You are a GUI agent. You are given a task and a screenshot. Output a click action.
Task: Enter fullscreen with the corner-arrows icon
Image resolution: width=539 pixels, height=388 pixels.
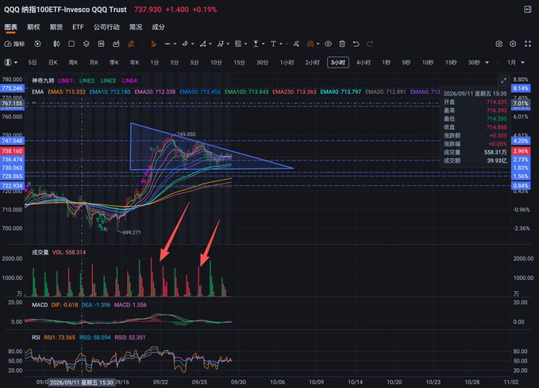pyautogui.click(x=528, y=44)
